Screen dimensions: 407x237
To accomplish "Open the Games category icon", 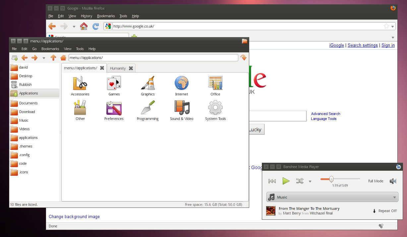I will tap(114, 83).
